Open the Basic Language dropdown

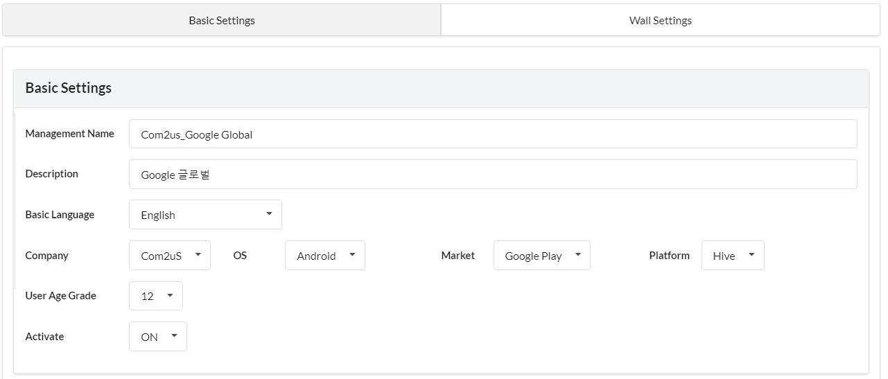click(205, 215)
